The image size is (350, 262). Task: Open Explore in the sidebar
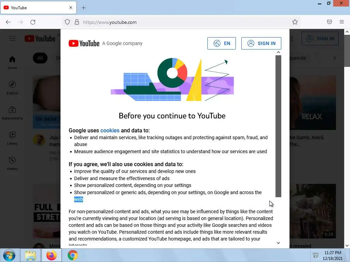click(x=12, y=88)
